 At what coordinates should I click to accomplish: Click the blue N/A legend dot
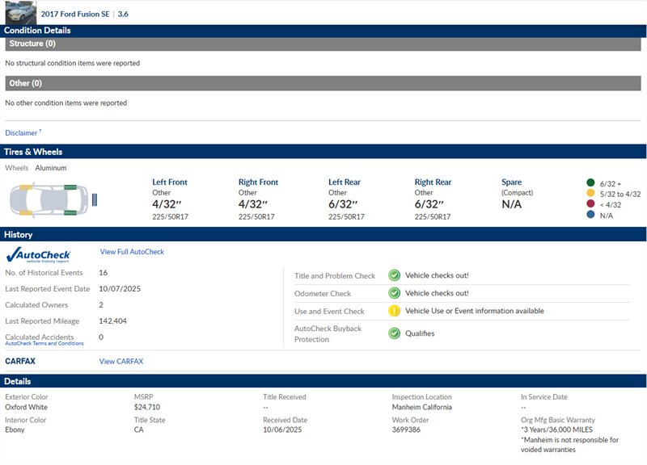[590, 216]
